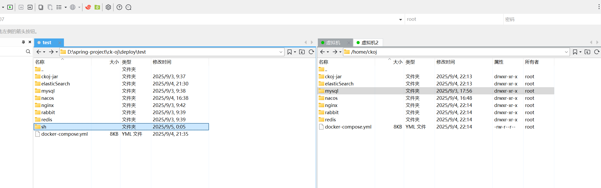
Task: Open the globe icon dropdown arrow
Action: (x=79, y=7)
